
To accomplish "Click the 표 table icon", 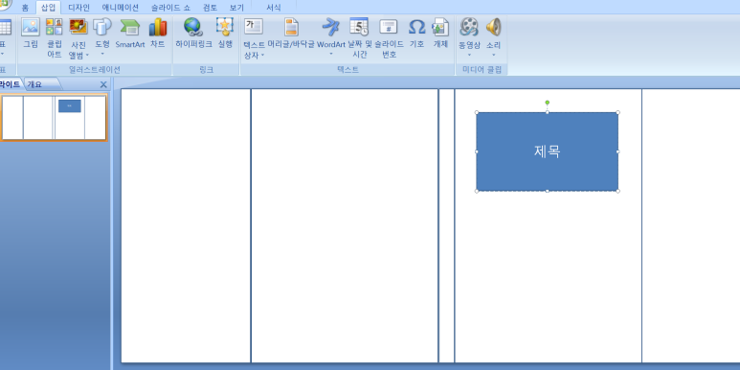I will (4, 28).
